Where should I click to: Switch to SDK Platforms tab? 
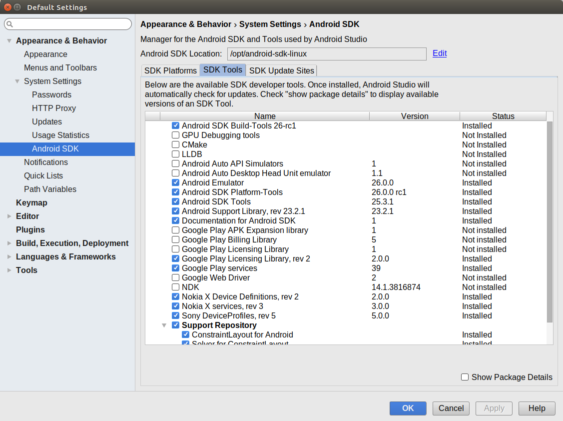pyautogui.click(x=170, y=70)
